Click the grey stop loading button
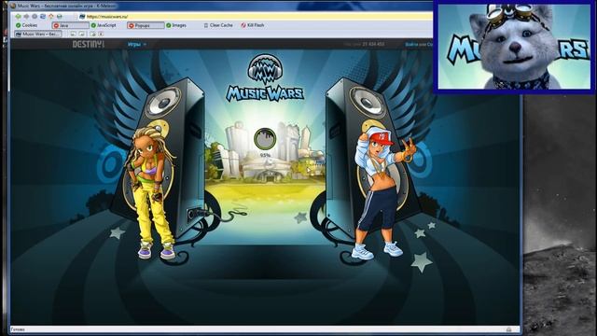 click(35, 17)
